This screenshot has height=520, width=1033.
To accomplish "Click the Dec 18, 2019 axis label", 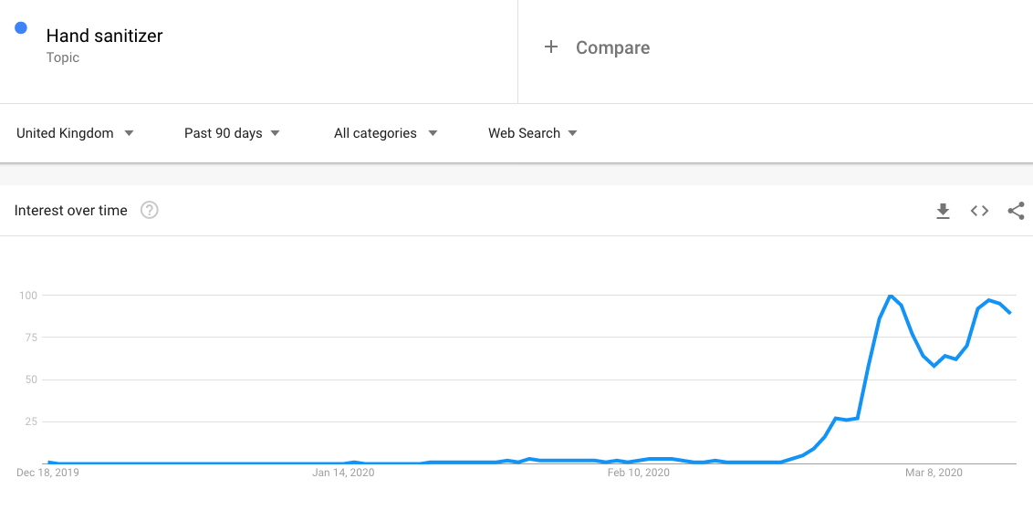I will [48, 473].
